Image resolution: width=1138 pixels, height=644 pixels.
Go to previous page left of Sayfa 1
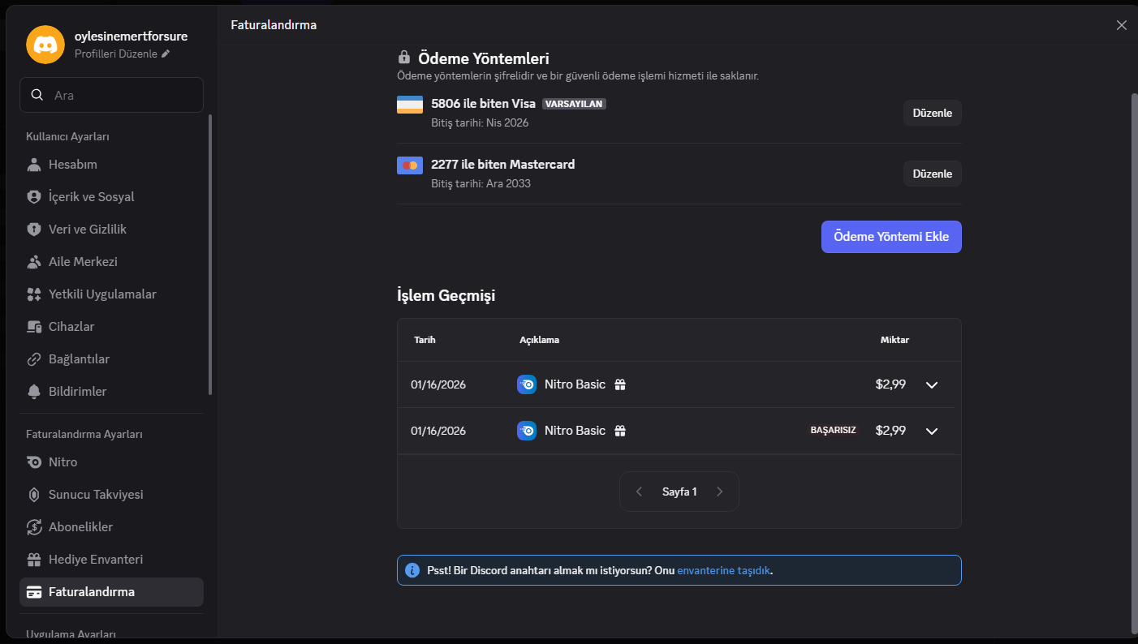tap(640, 492)
